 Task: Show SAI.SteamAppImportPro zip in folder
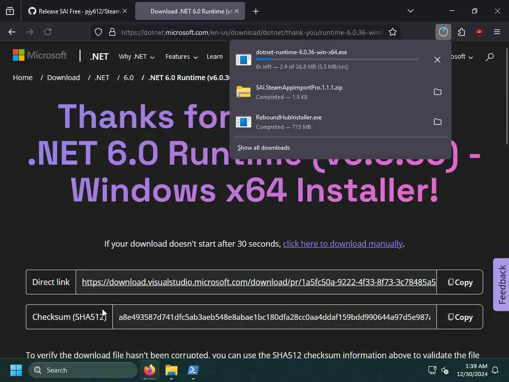pos(437,92)
